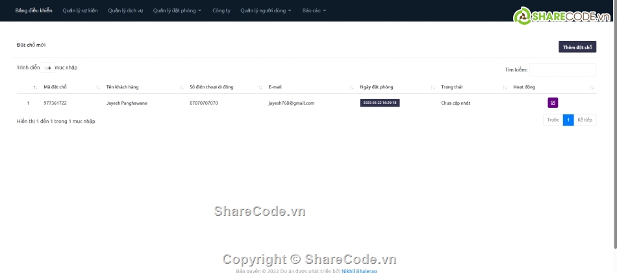Sort by the Mã đặt chỗ column
Viewport: 617px width, 273px height.
[55, 87]
